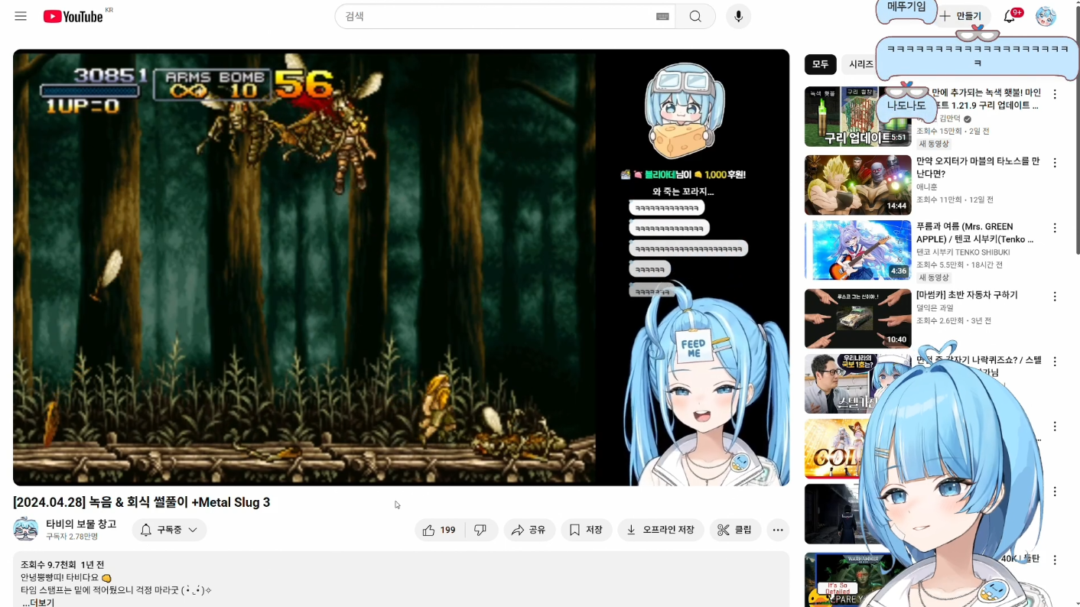The height and width of the screenshot is (607, 1080).
Task: Download with 오프라인 저장 button
Action: point(661,530)
